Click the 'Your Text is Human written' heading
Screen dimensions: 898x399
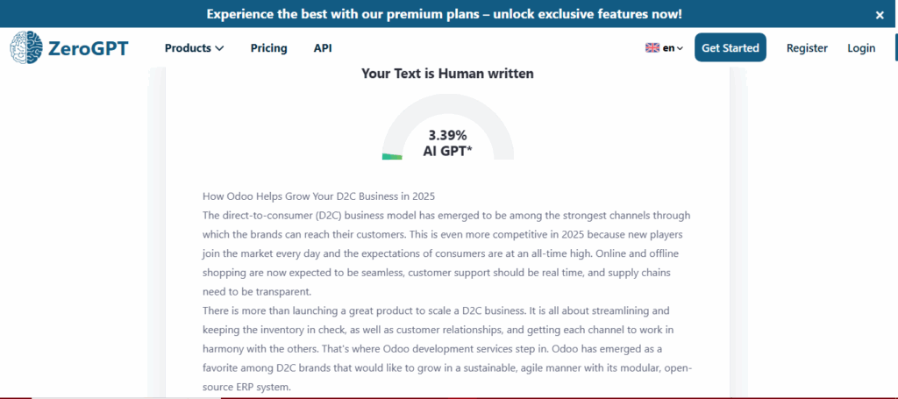pos(447,74)
